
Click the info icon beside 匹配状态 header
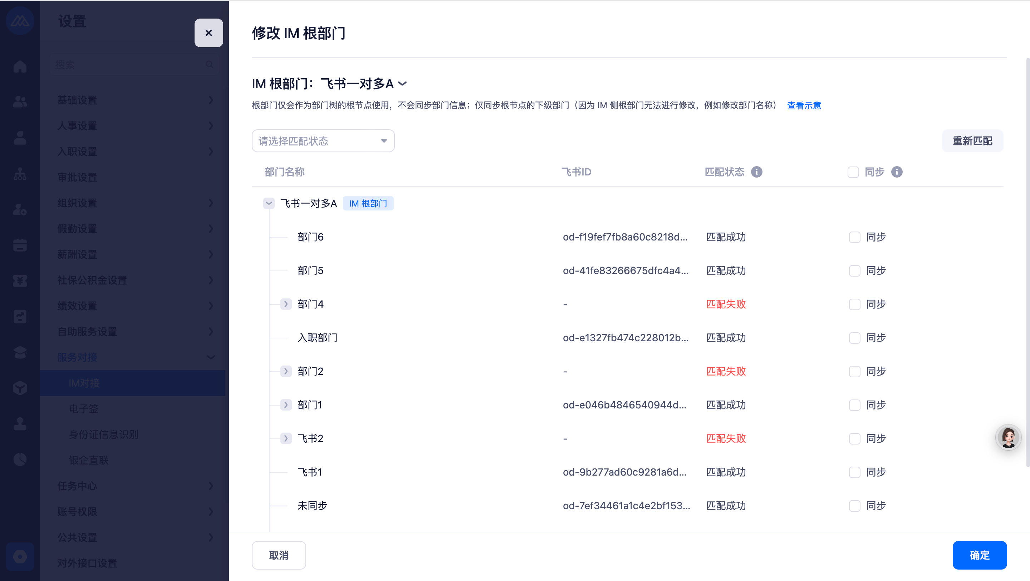coord(756,172)
